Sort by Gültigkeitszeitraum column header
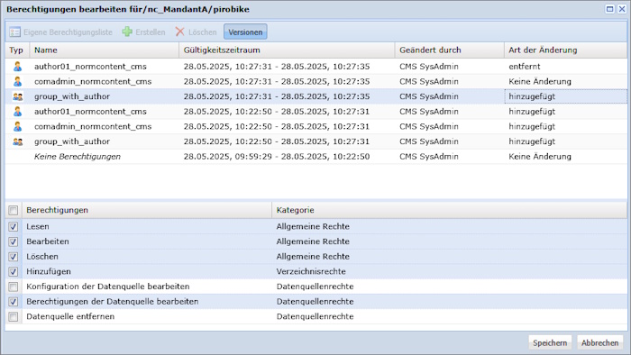Viewport: 631px width, 355px height. click(x=287, y=50)
